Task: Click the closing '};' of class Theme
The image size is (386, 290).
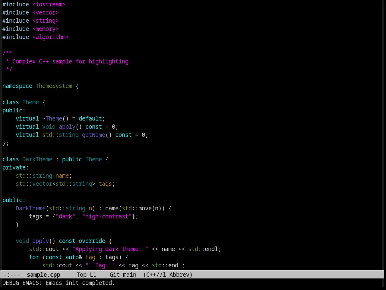Action: tap(6, 143)
